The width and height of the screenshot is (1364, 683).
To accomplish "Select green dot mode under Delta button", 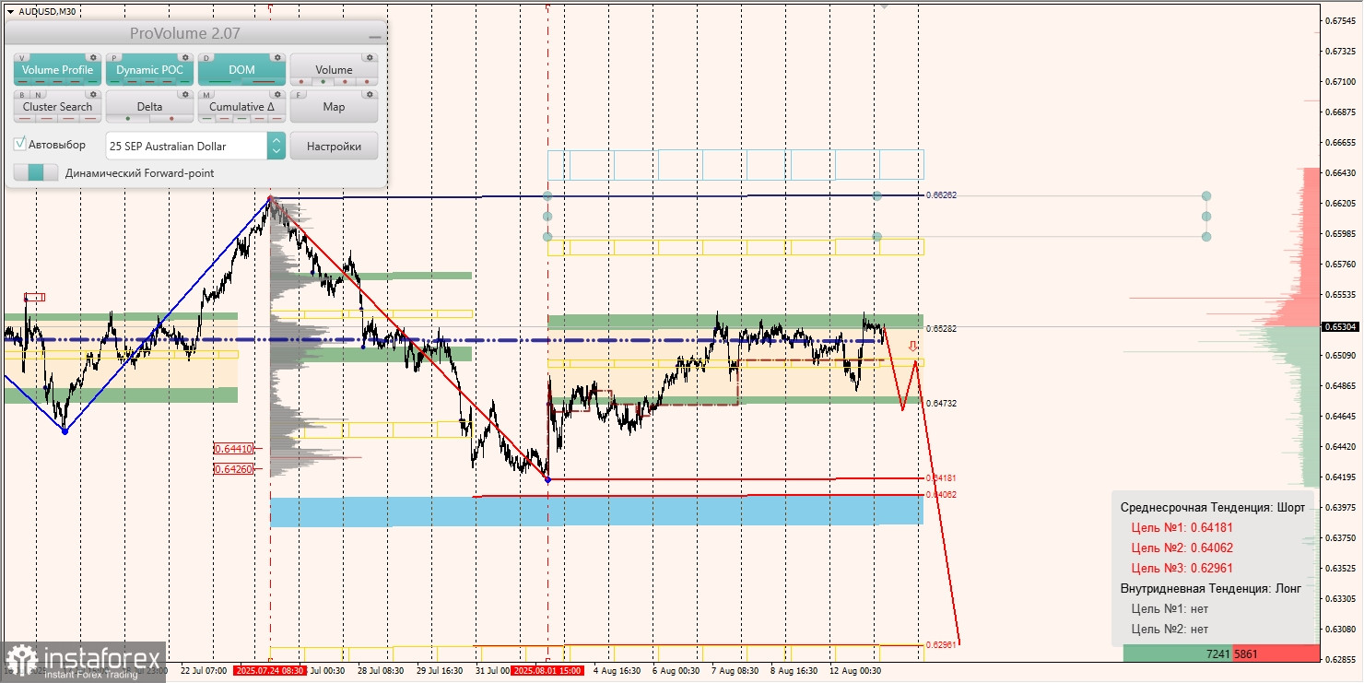I will [x=127, y=119].
